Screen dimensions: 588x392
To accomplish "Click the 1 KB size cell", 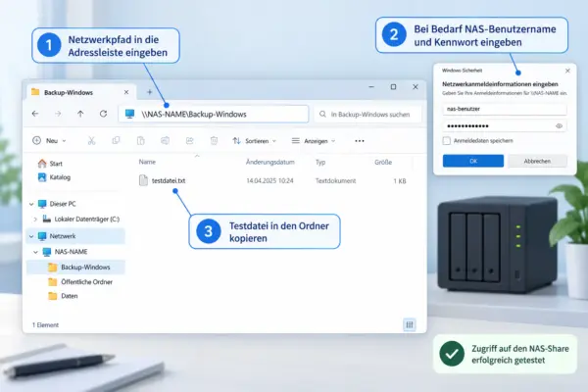I will coord(400,181).
